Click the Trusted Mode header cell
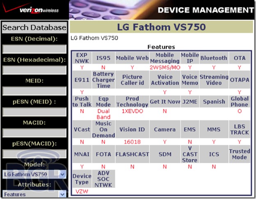Image resolution: width=256 pixels, height=199 pixels. coord(240,154)
